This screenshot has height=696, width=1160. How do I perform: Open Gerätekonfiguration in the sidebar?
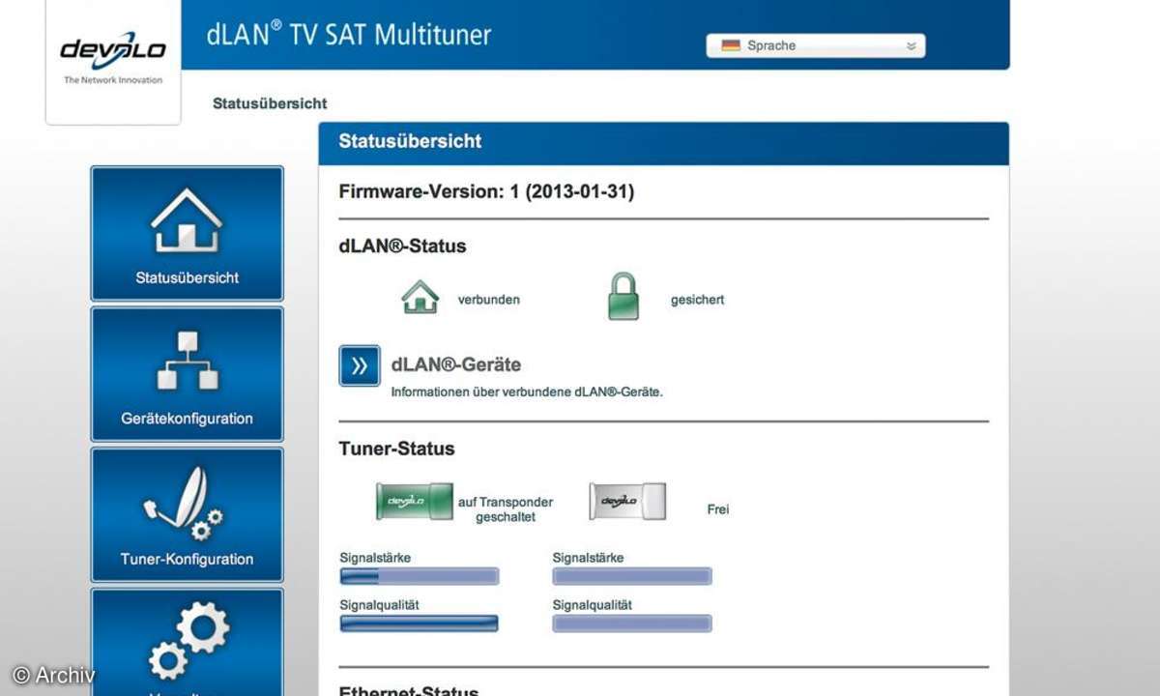tap(187, 374)
